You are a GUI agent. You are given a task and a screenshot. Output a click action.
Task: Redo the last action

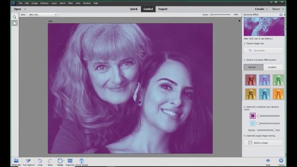point(50,162)
